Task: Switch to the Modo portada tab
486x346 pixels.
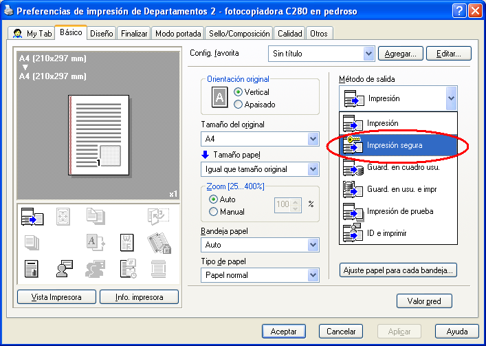Action: (x=178, y=34)
